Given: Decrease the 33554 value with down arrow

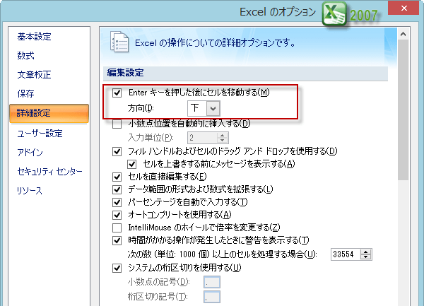Looking at the screenshot, I should tap(365, 257).
